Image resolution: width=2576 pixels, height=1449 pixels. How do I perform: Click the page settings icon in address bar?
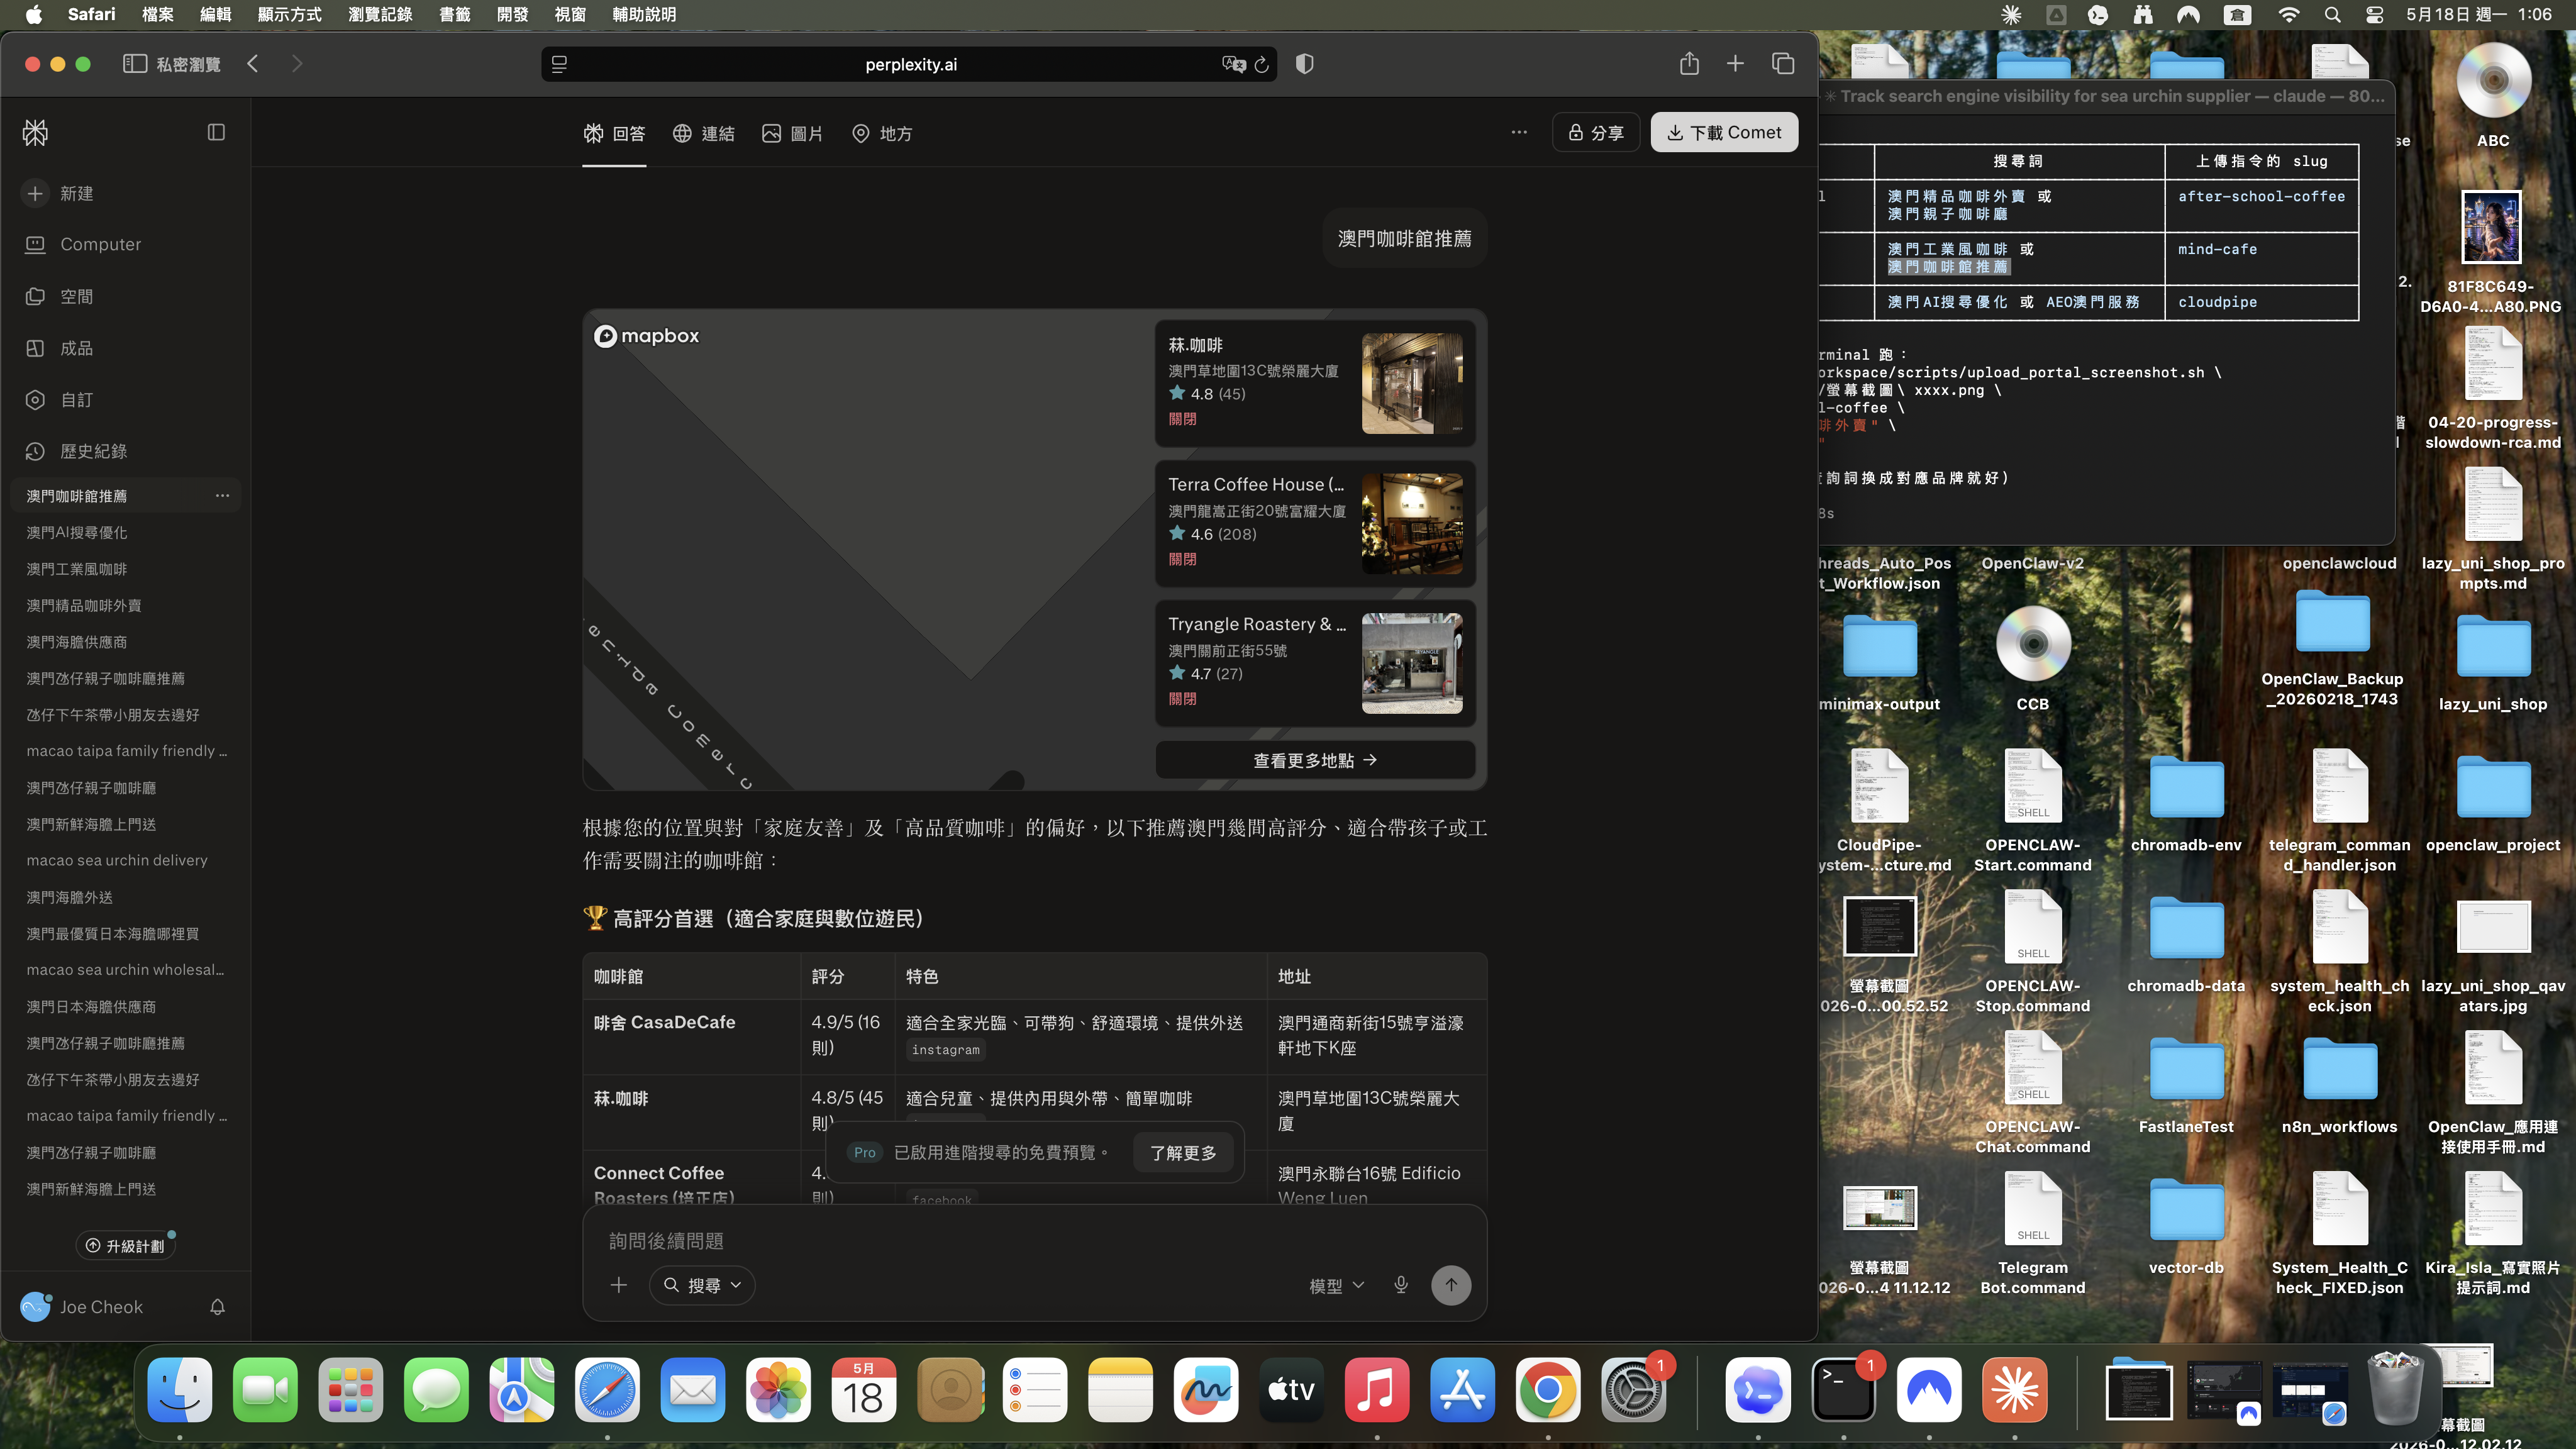point(559,64)
